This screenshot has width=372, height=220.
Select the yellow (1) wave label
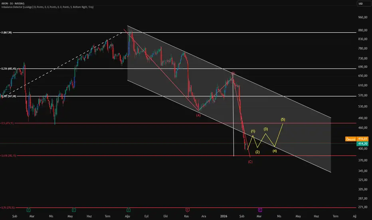click(x=253, y=131)
